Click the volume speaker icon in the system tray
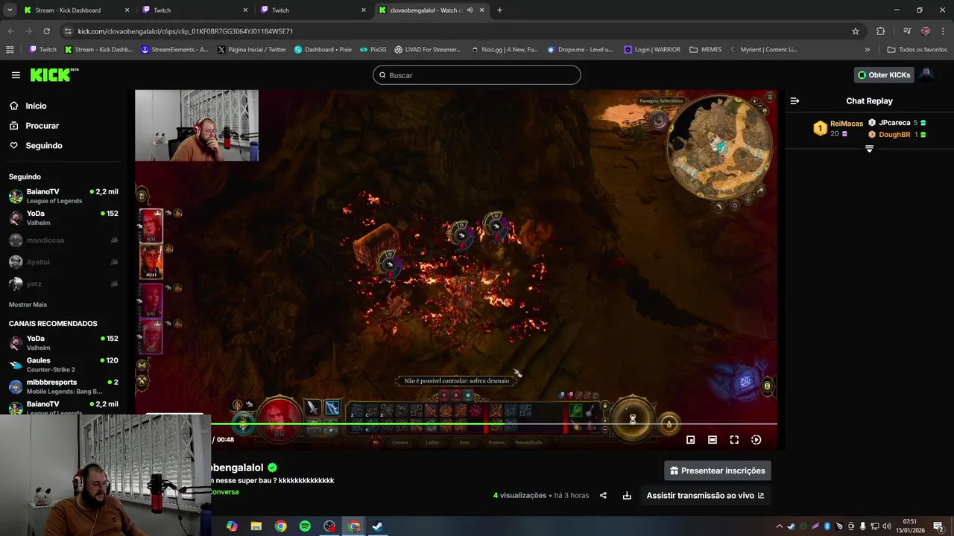The height and width of the screenshot is (536, 954). click(x=886, y=526)
